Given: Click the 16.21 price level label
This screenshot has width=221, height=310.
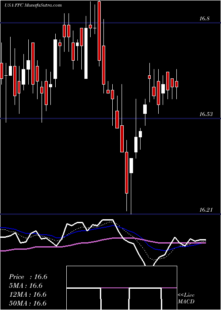Looking at the screenshot, I should (206, 210).
